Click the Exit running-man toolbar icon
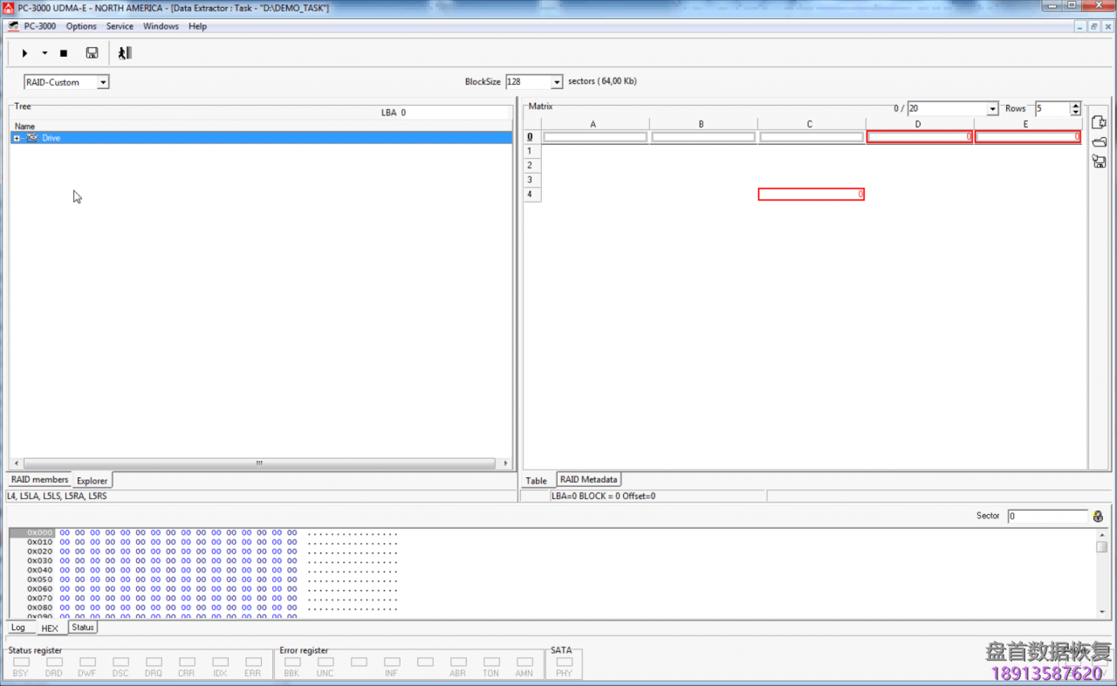This screenshot has height=686, width=1117. [x=125, y=53]
